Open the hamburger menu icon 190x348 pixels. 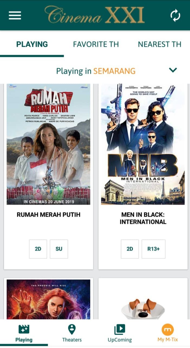click(15, 15)
